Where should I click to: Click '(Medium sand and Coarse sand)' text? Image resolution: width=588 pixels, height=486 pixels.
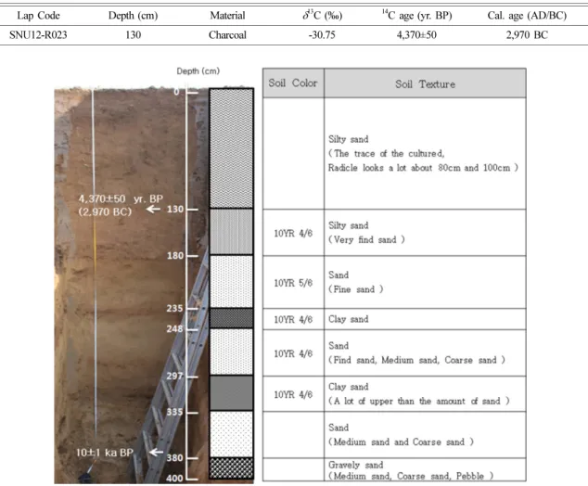click(401, 441)
